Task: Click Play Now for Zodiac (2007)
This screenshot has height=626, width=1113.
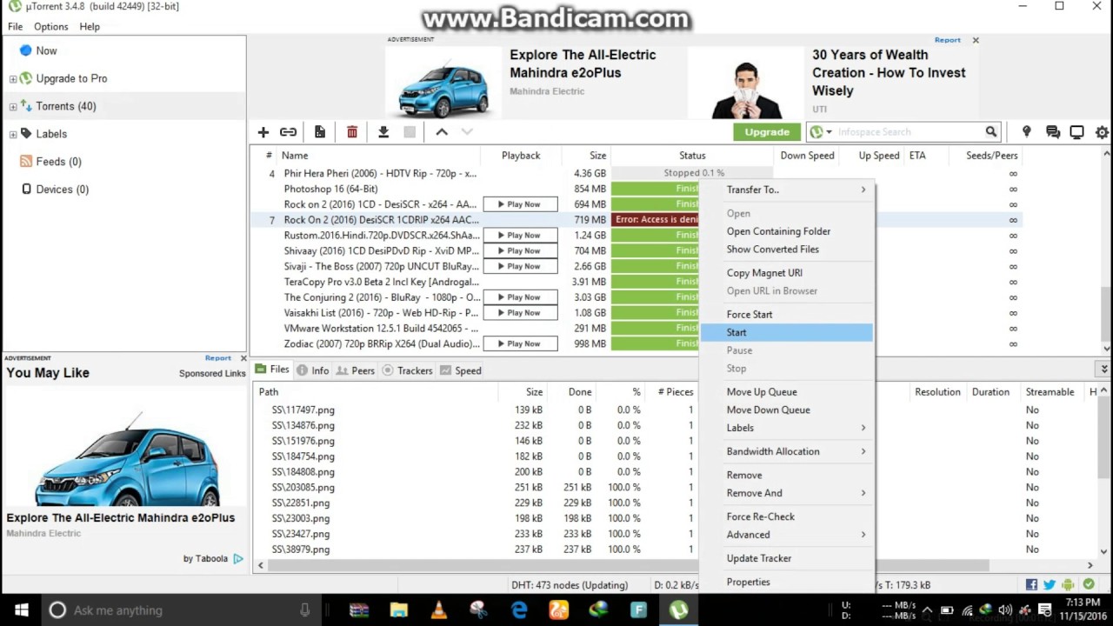Action: 520,343
